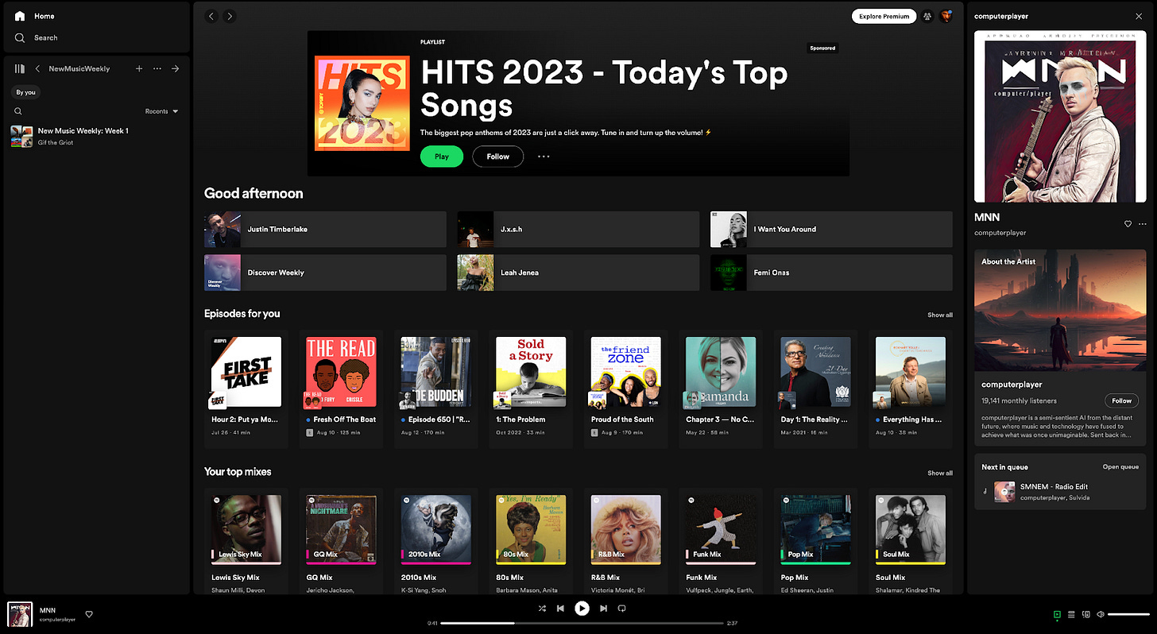Screen dimensions: 1157x634
Task: Seek along the song progress bar
Action: pos(582,623)
